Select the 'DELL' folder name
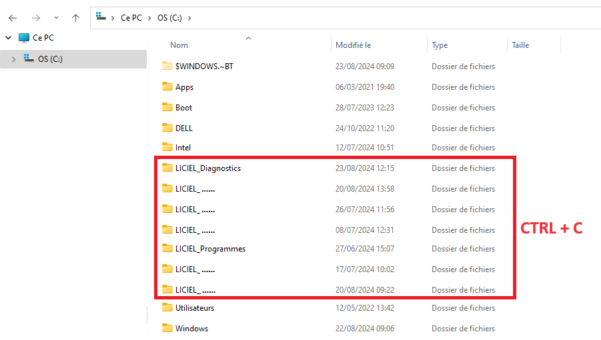This screenshot has width=601, height=340. coord(184,128)
